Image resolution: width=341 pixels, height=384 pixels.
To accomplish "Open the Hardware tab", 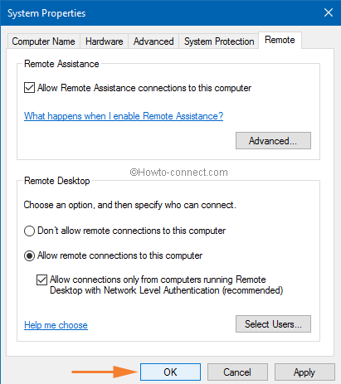I will click(x=104, y=41).
